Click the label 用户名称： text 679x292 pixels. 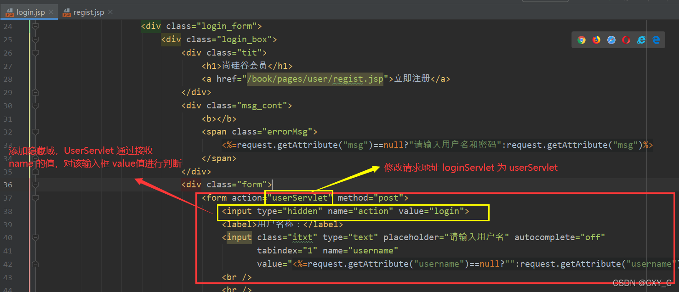(279, 225)
